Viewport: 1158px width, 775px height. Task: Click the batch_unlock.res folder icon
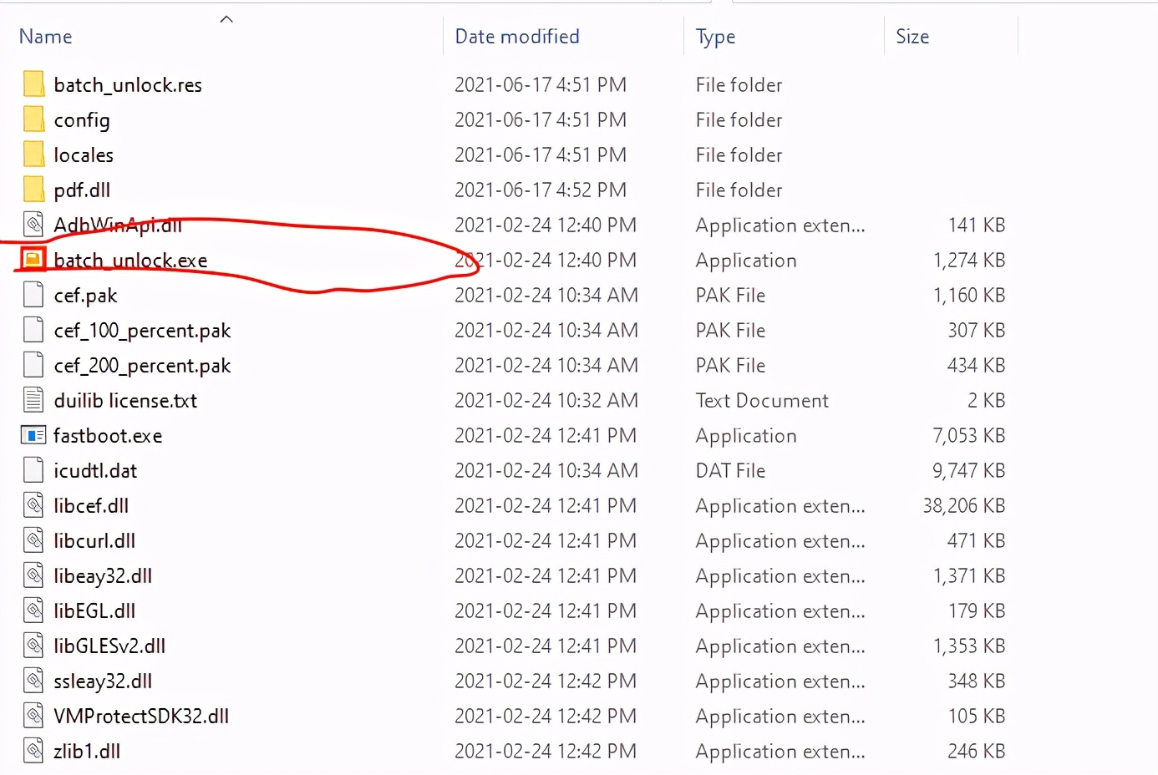tap(33, 84)
